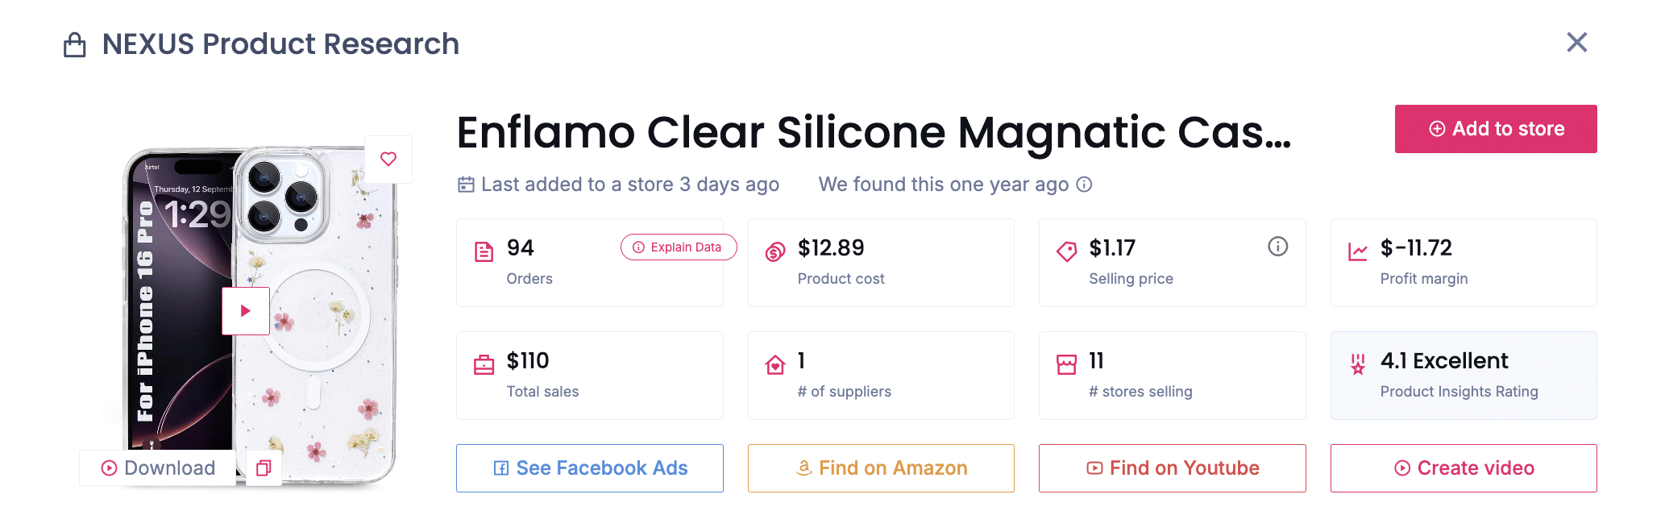
Task: Click the heart favorite icon on product image
Action: point(388,159)
